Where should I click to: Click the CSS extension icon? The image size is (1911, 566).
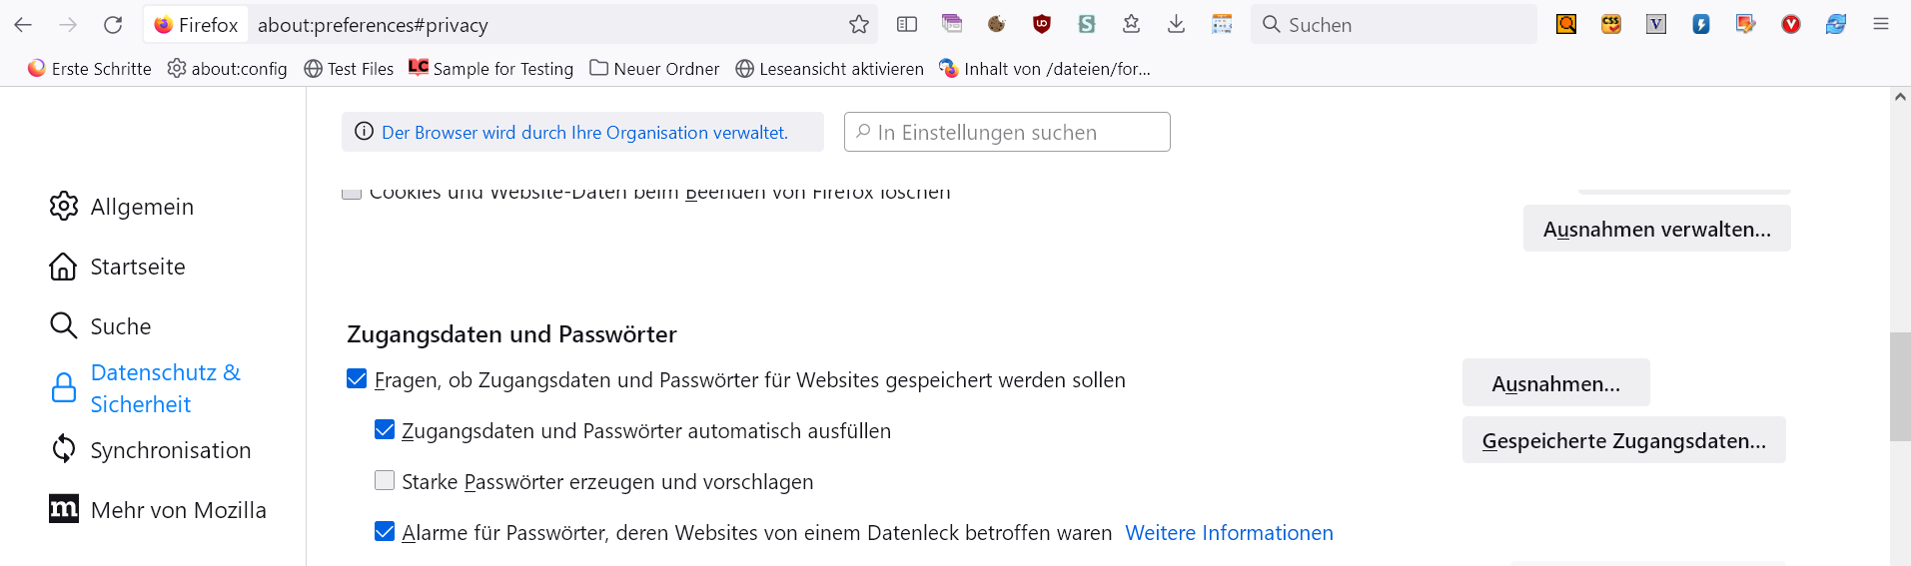pyautogui.click(x=1610, y=25)
